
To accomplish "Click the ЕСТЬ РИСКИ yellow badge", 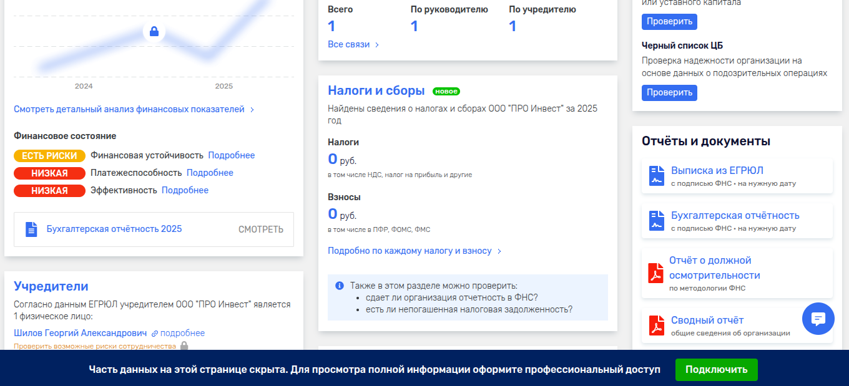I will pyautogui.click(x=49, y=155).
